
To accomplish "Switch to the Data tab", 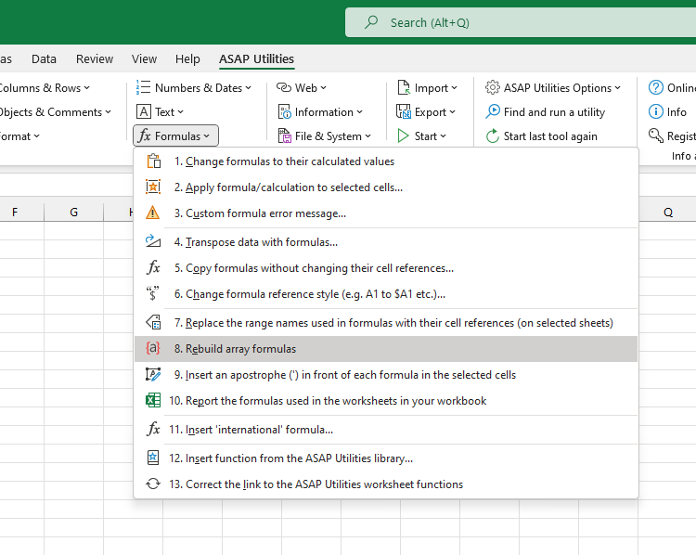I will click(44, 58).
